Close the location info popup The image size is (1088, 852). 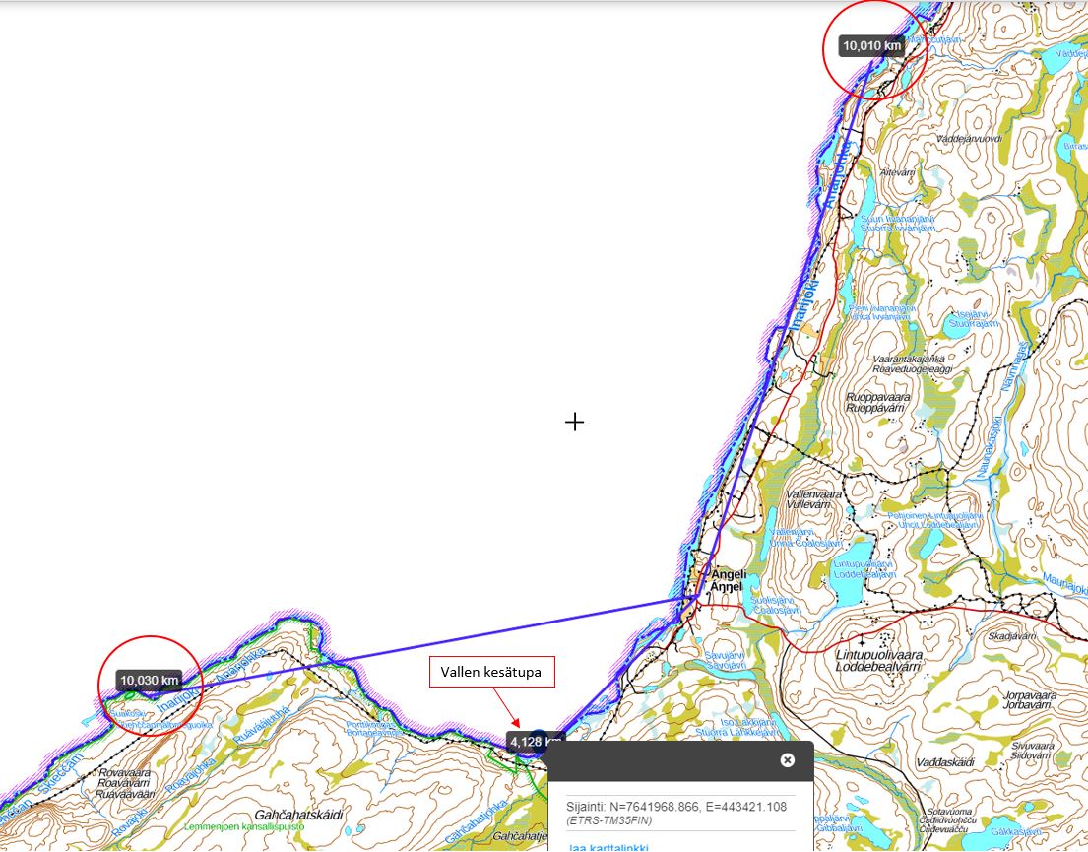(787, 759)
